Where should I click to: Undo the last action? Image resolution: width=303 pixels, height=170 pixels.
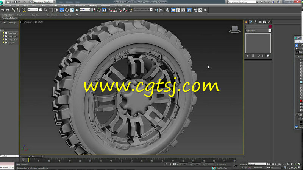pos(3,10)
